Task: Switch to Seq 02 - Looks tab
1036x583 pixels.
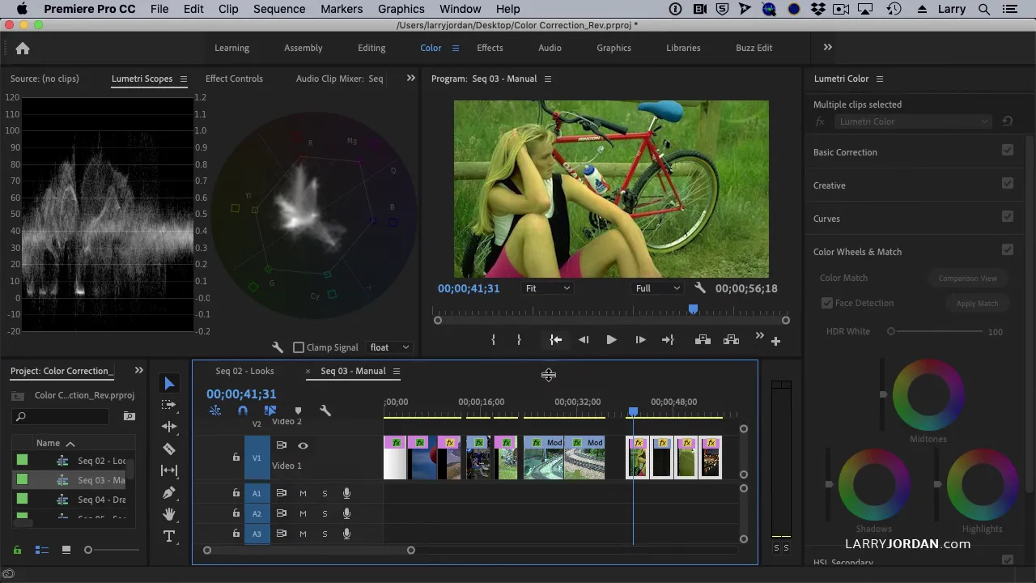Action: 244,371
